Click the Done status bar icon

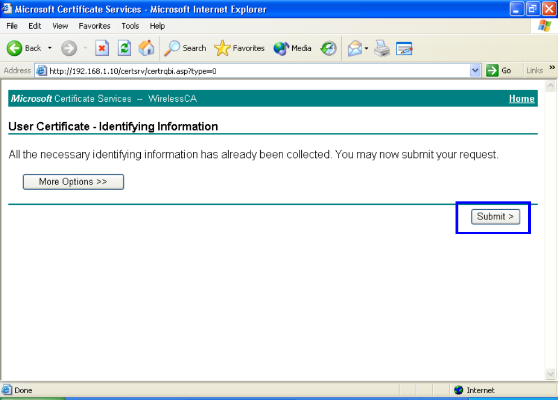coord(7,390)
